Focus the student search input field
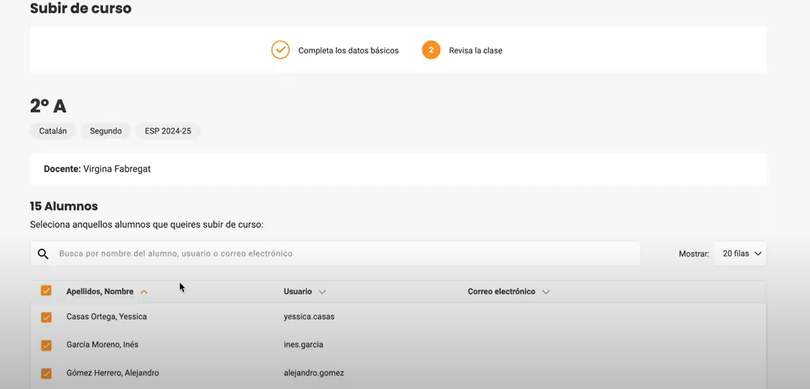 tap(335, 254)
